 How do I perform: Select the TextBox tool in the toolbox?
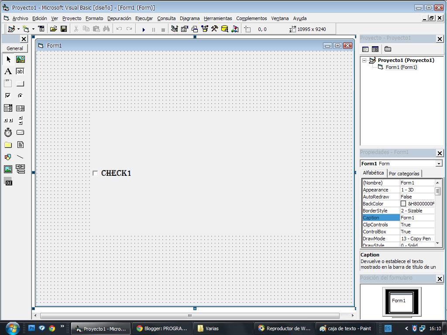(x=20, y=71)
